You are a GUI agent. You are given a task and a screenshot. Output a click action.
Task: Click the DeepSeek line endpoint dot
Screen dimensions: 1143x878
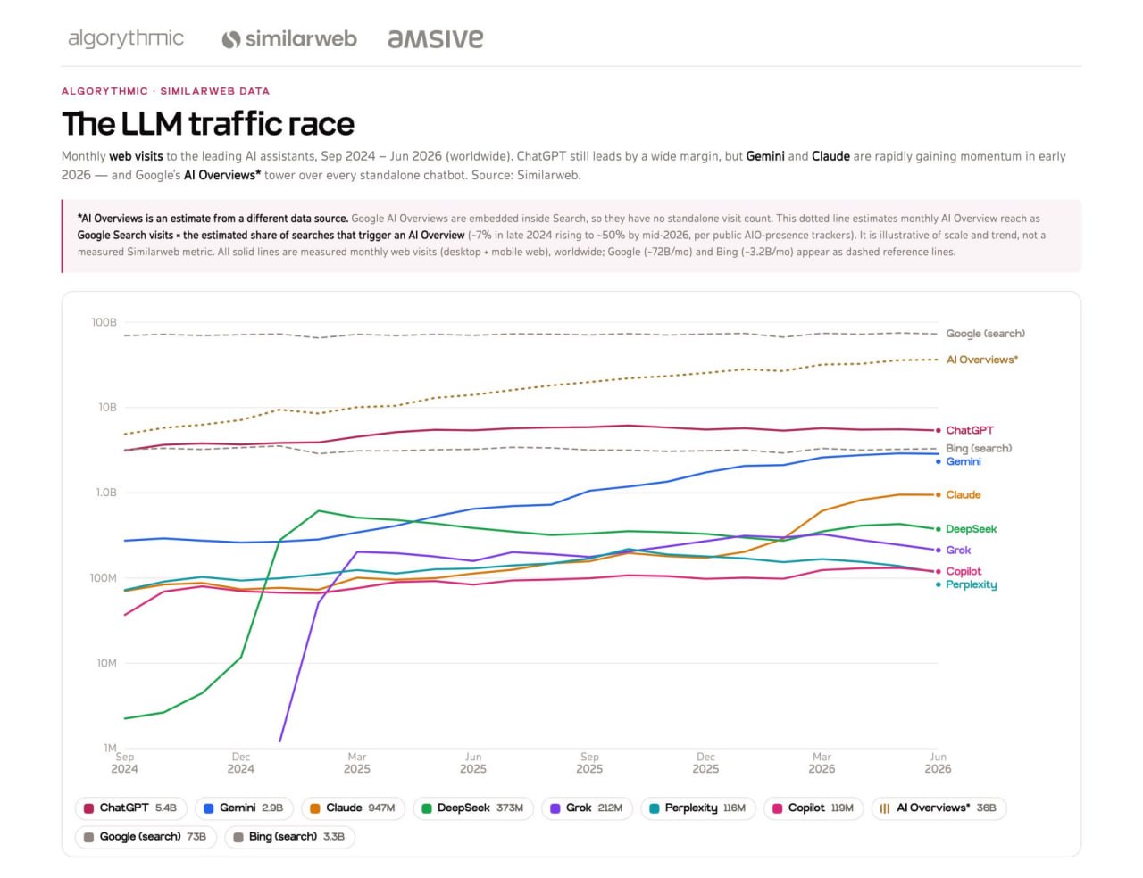tap(938, 529)
